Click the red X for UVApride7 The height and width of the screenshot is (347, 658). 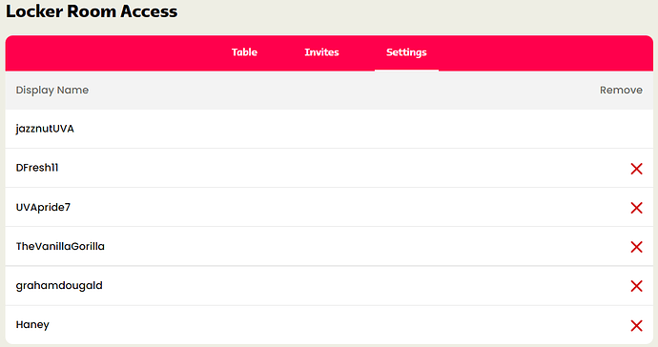click(636, 208)
